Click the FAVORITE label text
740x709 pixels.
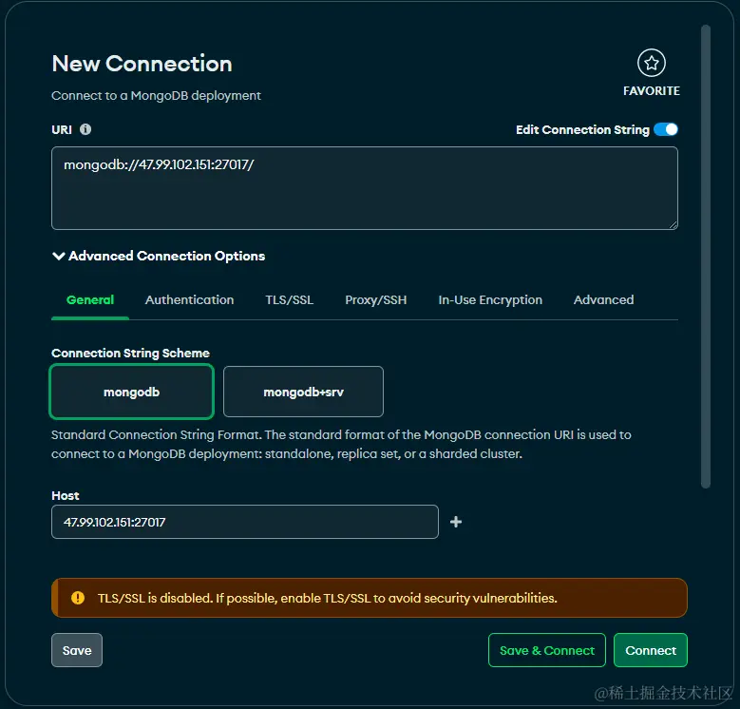[652, 90]
